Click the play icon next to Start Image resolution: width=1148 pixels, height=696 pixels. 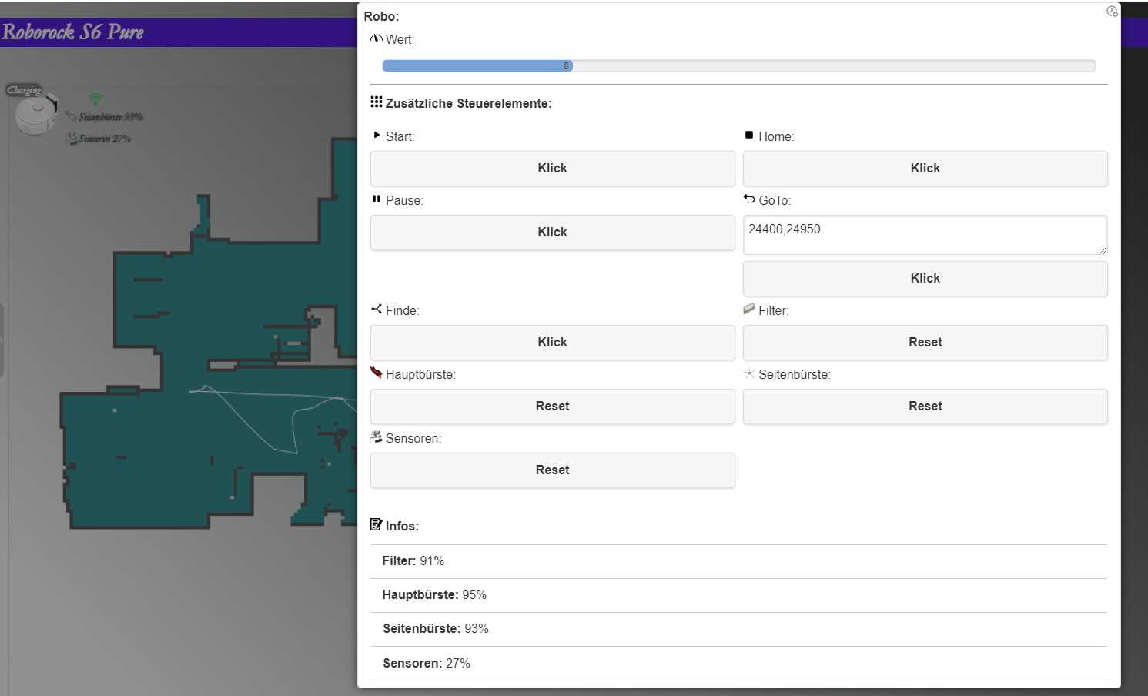point(377,136)
